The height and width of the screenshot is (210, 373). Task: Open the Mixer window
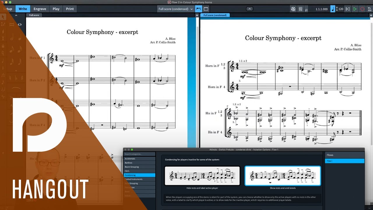coord(300,9)
